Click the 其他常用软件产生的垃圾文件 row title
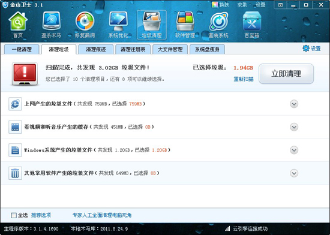330x235 pixels. click(x=59, y=173)
